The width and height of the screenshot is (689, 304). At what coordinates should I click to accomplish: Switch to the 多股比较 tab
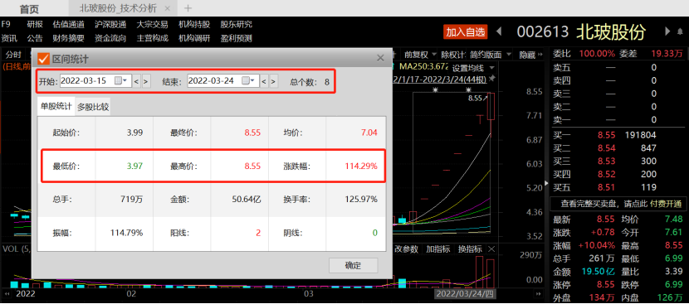(x=93, y=107)
